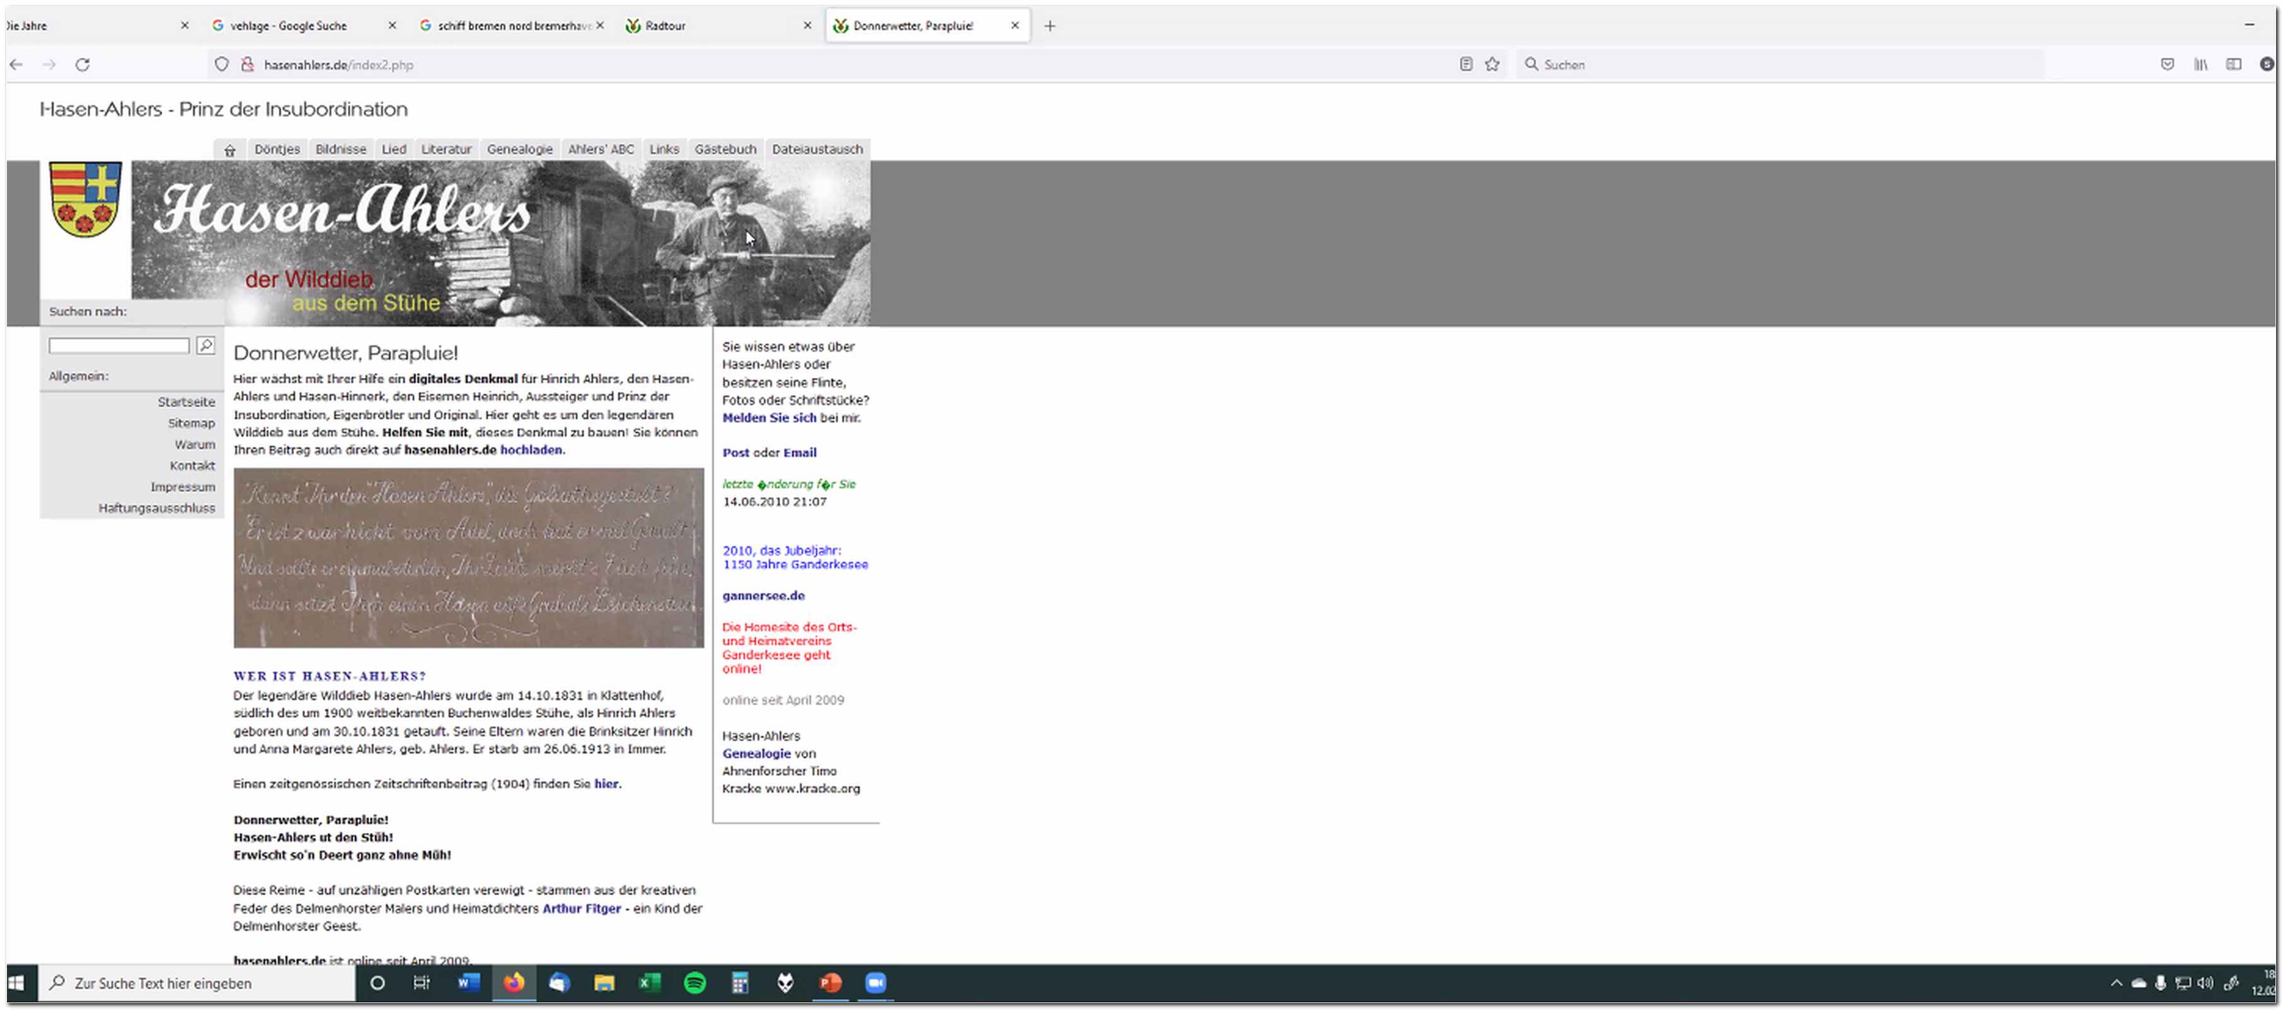Click the site search magnifier button
The height and width of the screenshot is (1010, 2283).
point(205,345)
